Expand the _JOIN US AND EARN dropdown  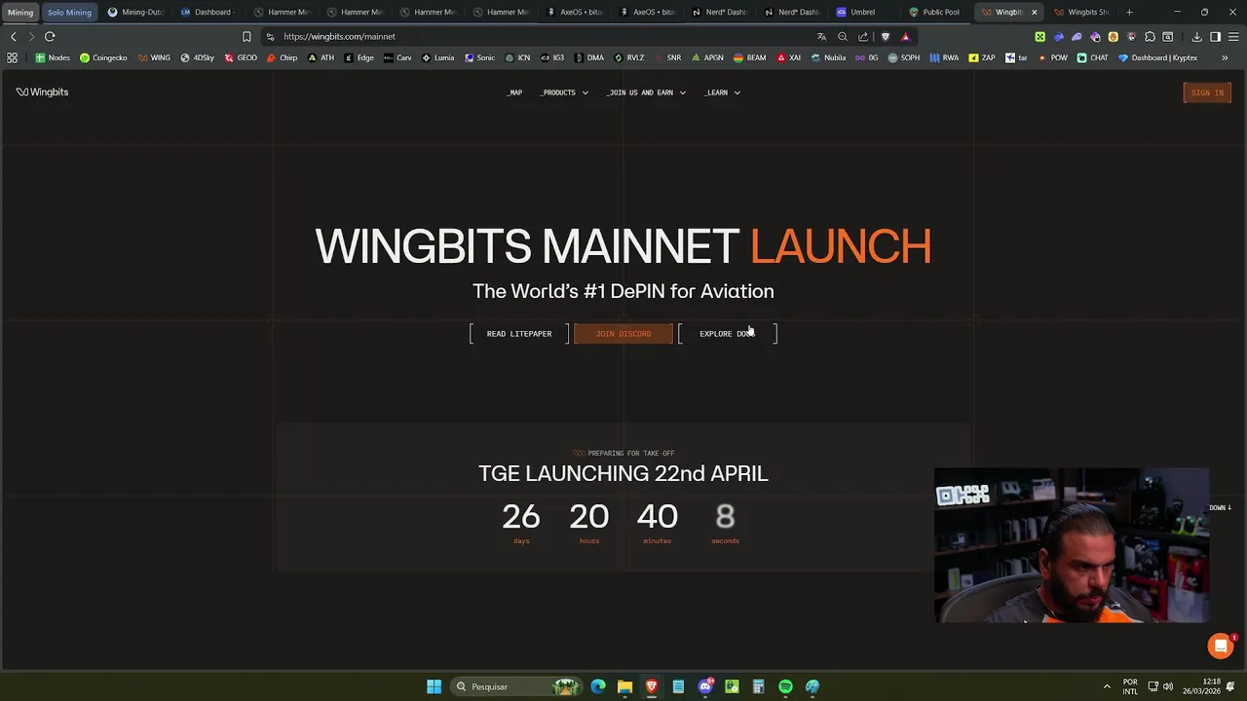tap(647, 92)
